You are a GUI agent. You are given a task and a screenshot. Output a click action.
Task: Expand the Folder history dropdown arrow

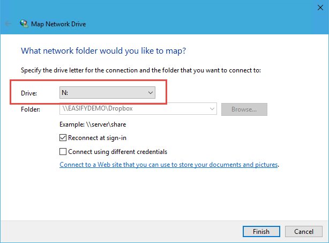212,109
